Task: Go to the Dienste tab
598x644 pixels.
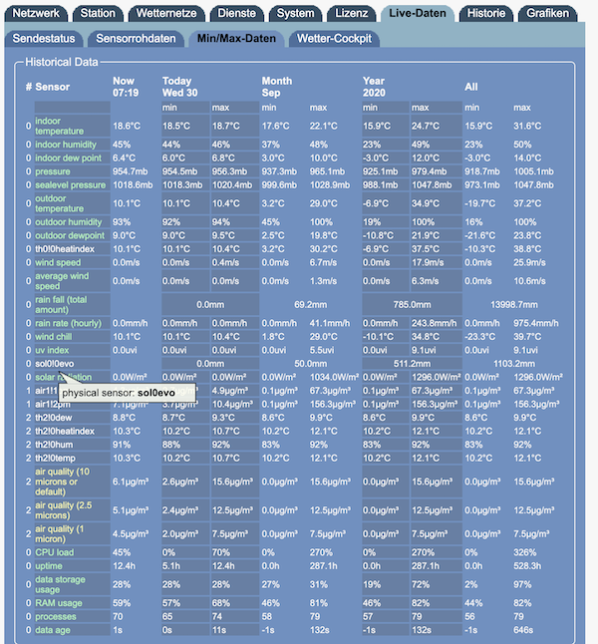Action: [x=236, y=14]
